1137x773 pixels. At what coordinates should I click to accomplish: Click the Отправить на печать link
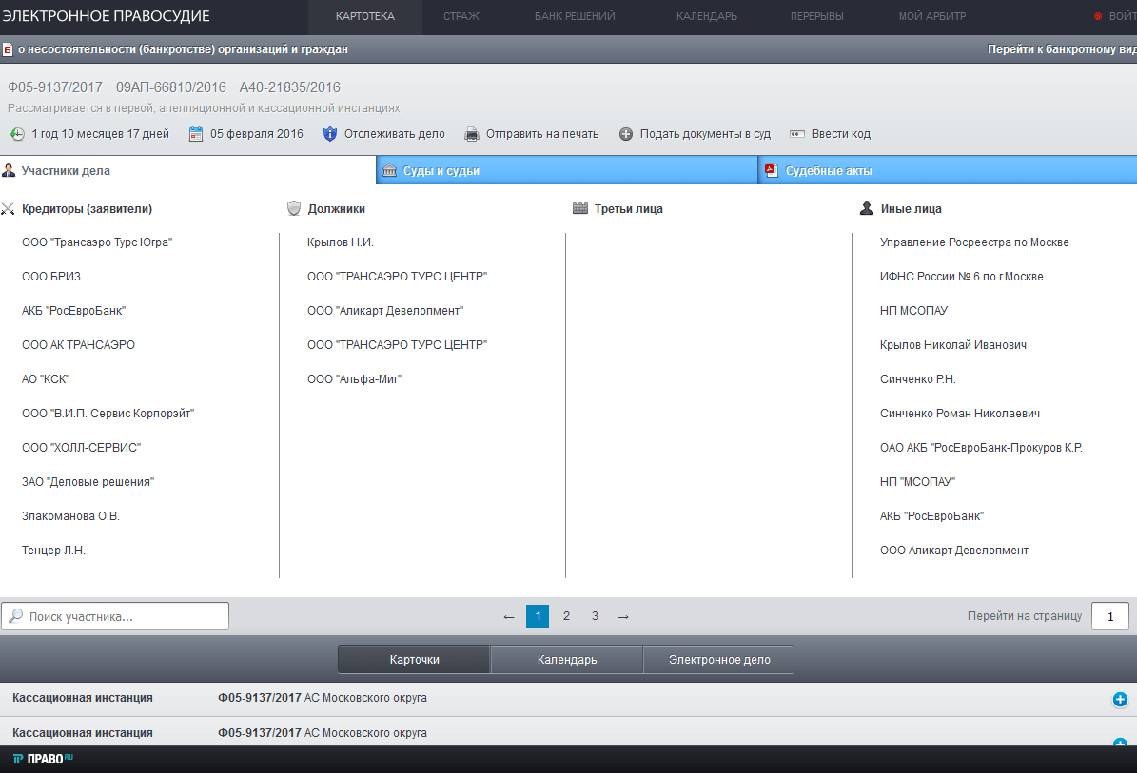coord(542,134)
